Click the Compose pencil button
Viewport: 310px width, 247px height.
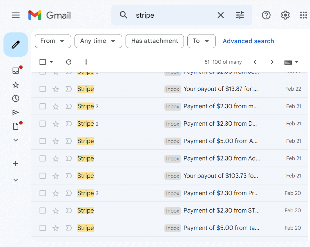pos(16,45)
